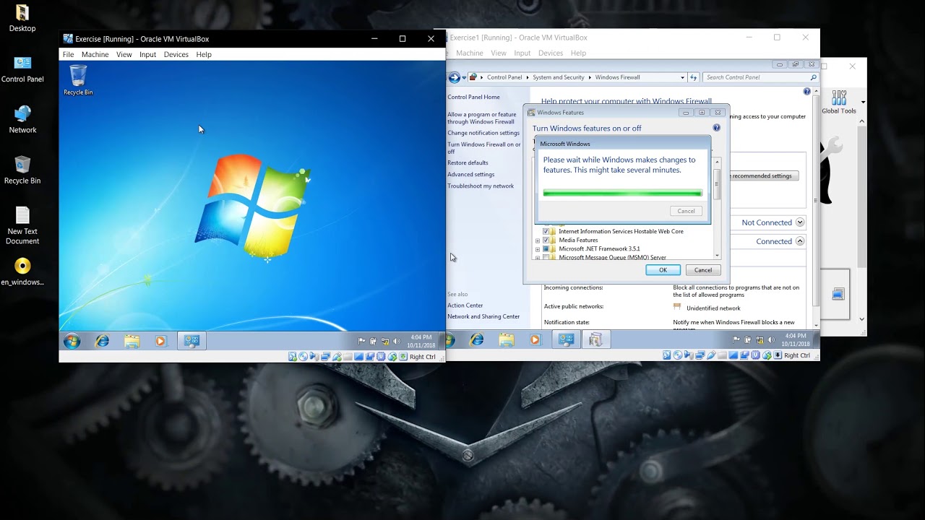Expand Microsoft Message Queue Server node

[538, 257]
